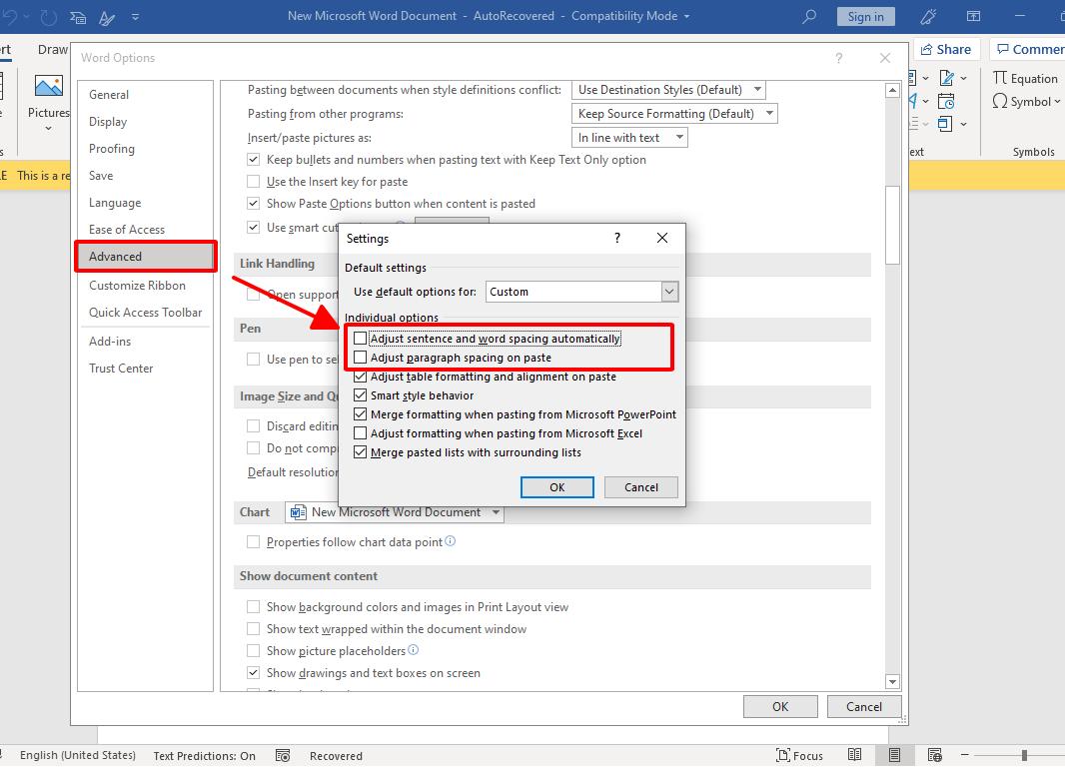Click OK in Settings dialog
The height and width of the screenshot is (767, 1065).
(556, 487)
